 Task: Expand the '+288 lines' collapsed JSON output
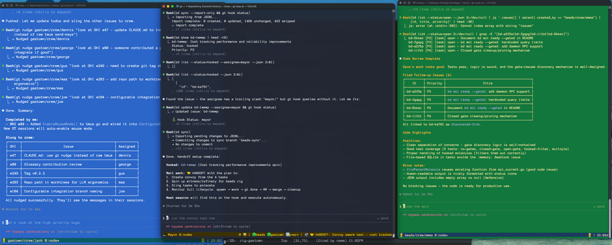[200, 91]
